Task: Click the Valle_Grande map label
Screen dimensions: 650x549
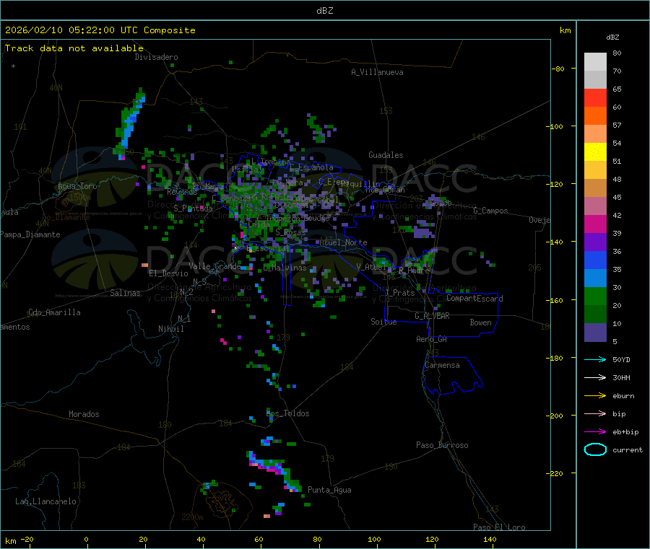Action: click(214, 266)
